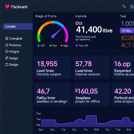Click the purple Tee US legend dot

pos(77,46)
